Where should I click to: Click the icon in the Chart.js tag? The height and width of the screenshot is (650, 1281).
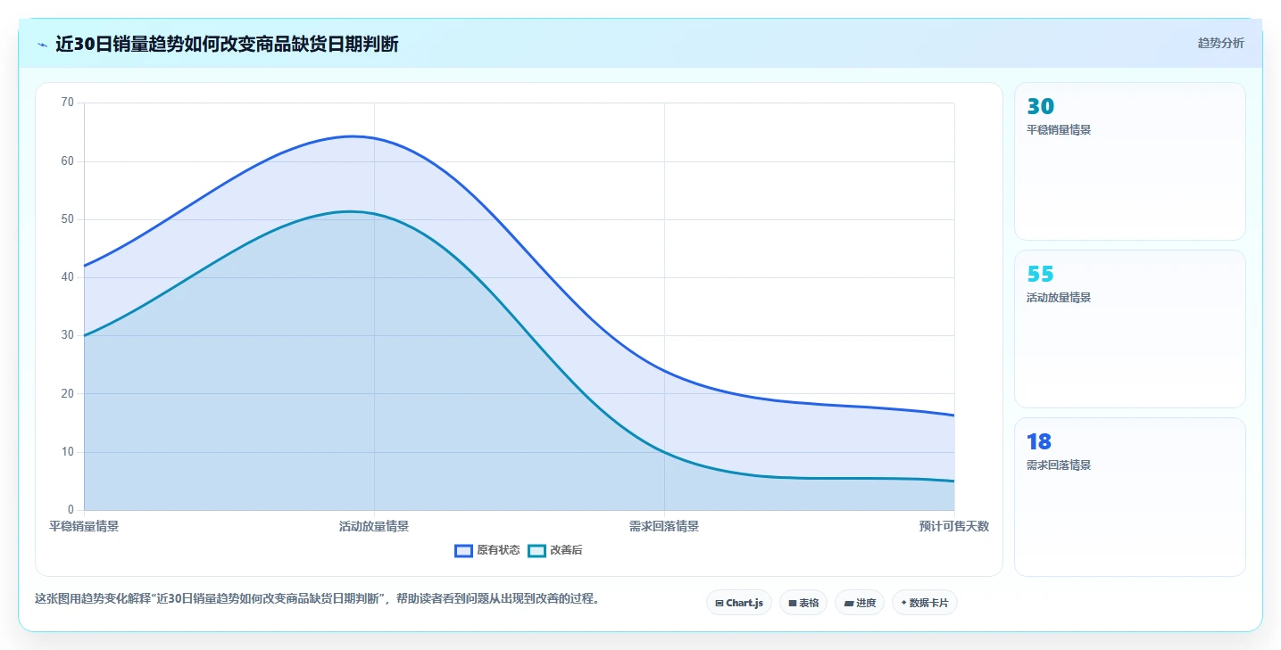720,604
